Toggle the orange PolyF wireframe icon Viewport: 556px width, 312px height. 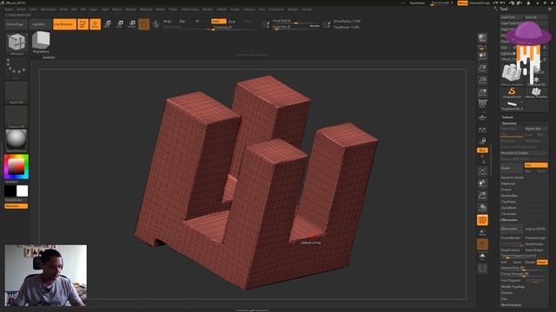click(482, 220)
